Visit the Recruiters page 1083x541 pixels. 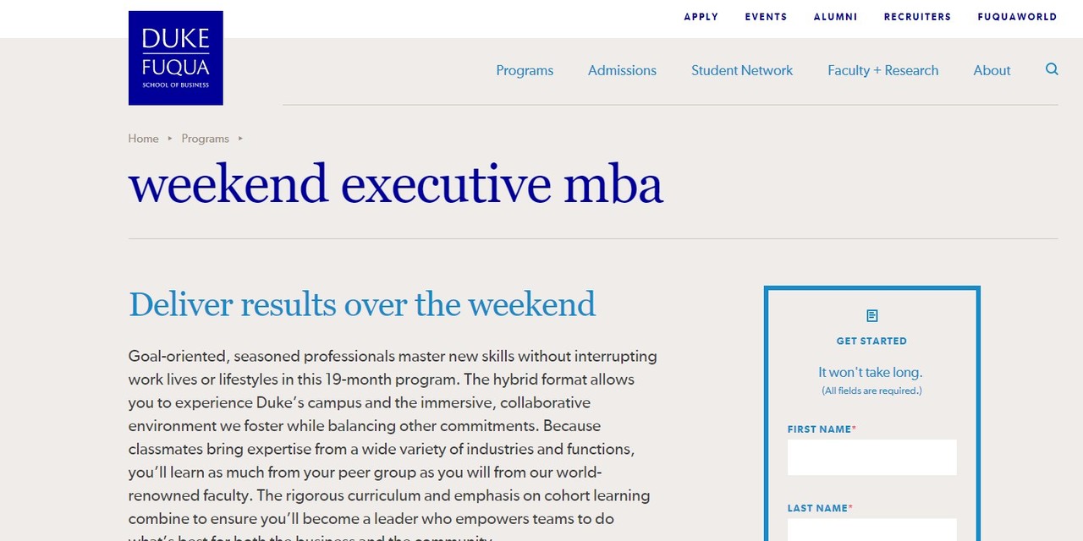pyautogui.click(x=917, y=17)
